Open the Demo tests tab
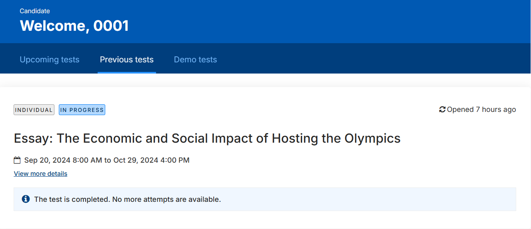This screenshot has width=531, height=229. tap(195, 60)
